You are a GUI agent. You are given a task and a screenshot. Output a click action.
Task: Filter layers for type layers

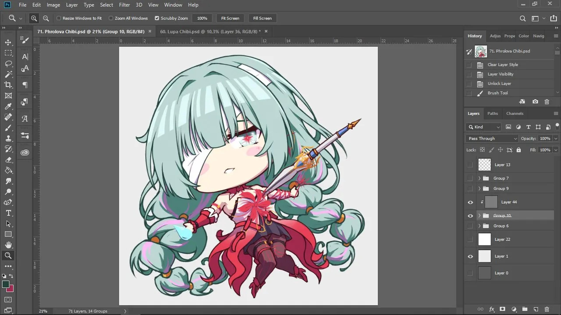click(x=528, y=127)
